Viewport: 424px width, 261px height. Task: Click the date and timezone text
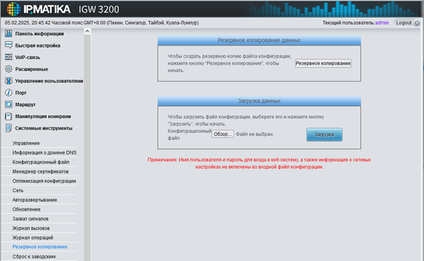point(102,22)
